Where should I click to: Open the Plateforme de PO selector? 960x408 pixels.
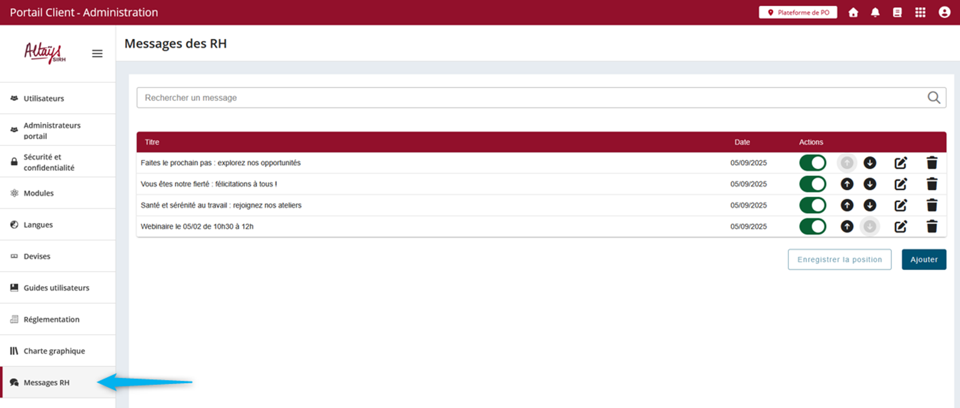[x=798, y=12]
